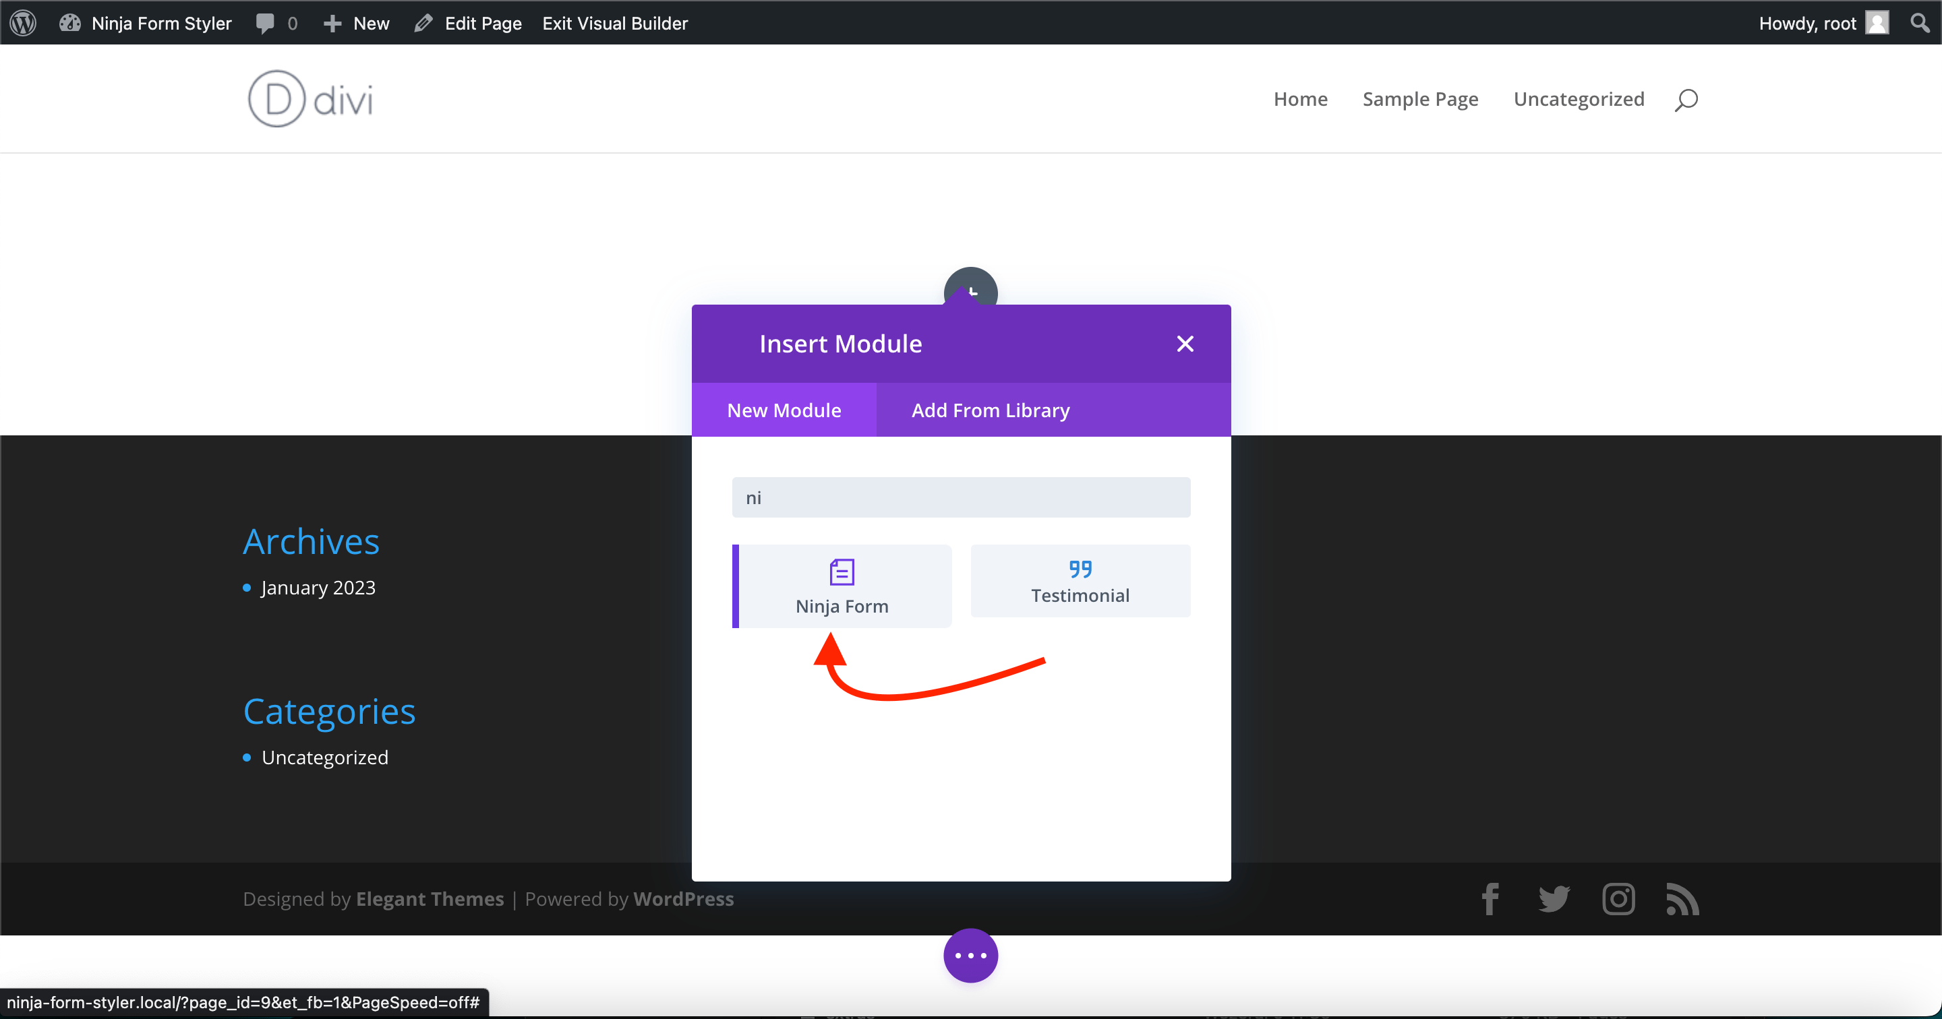Open the site header search icon

(x=1686, y=100)
